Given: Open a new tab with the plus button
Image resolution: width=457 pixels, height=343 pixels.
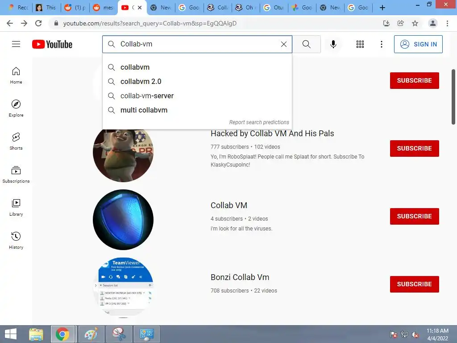Looking at the screenshot, I should click(x=382, y=8).
